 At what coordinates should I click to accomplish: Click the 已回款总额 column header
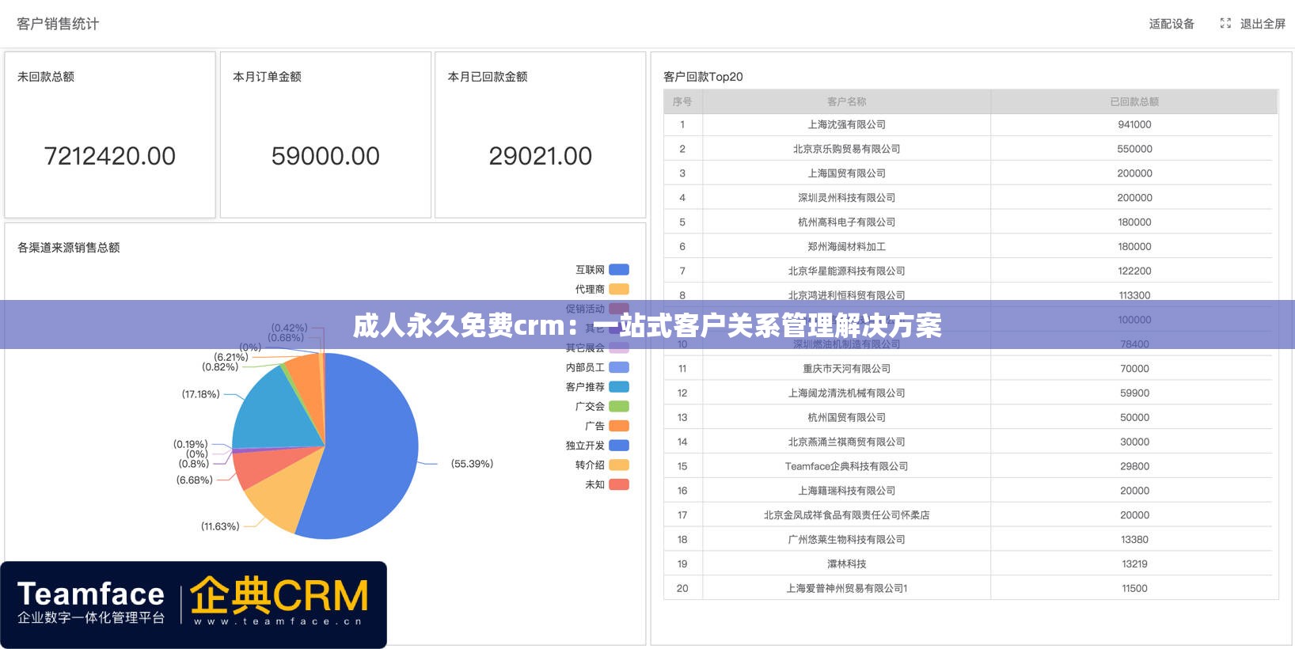click(x=1134, y=101)
